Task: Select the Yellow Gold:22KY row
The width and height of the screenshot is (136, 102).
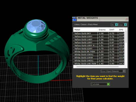Action: tap(99, 48)
